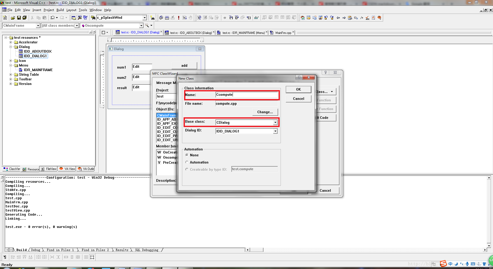Click the Save All icon
This screenshot has height=269, width=493.
[x=25, y=18]
